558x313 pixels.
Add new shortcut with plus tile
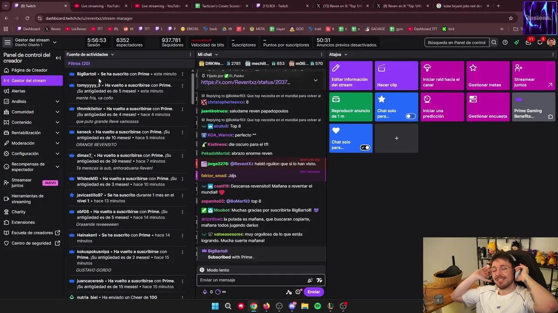pyautogui.click(x=396, y=138)
